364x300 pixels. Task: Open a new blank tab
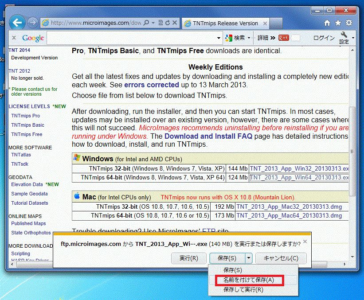(x=276, y=23)
